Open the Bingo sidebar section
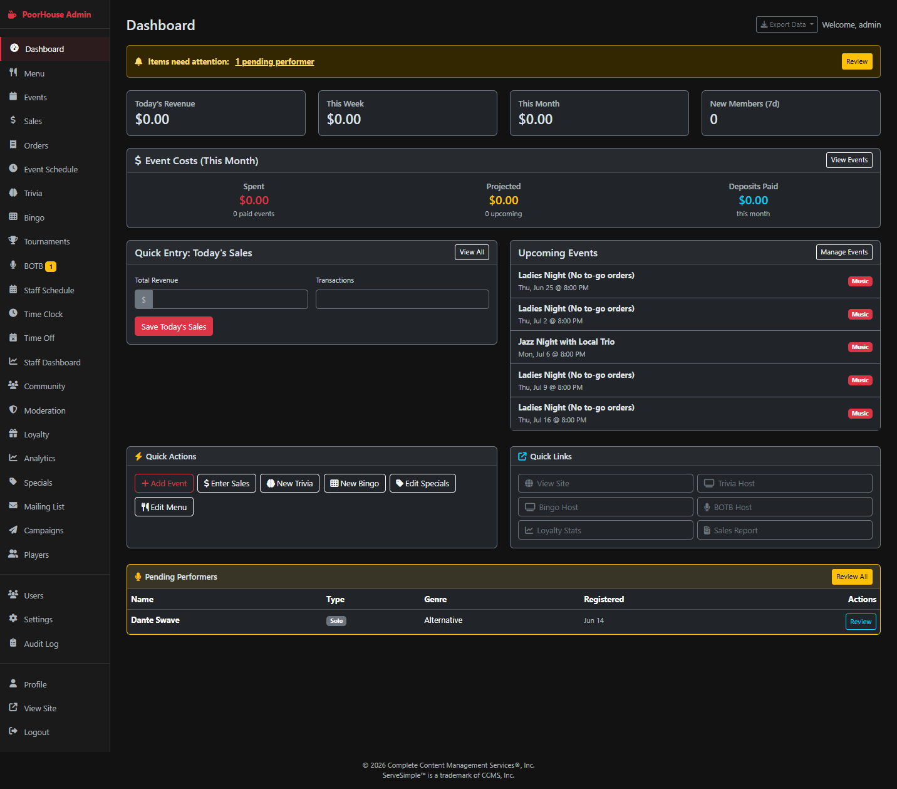Viewport: 897px width, 789px height. [x=55, y=217]
